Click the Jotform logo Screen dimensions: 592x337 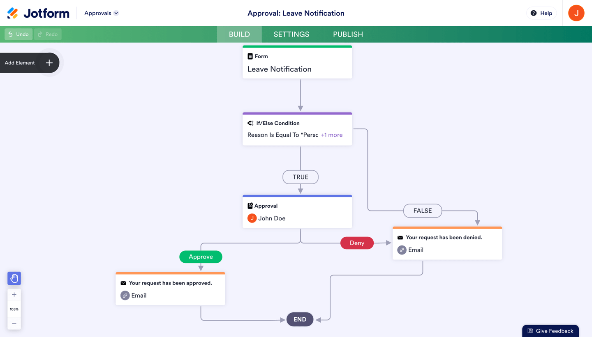pos(38,13)
